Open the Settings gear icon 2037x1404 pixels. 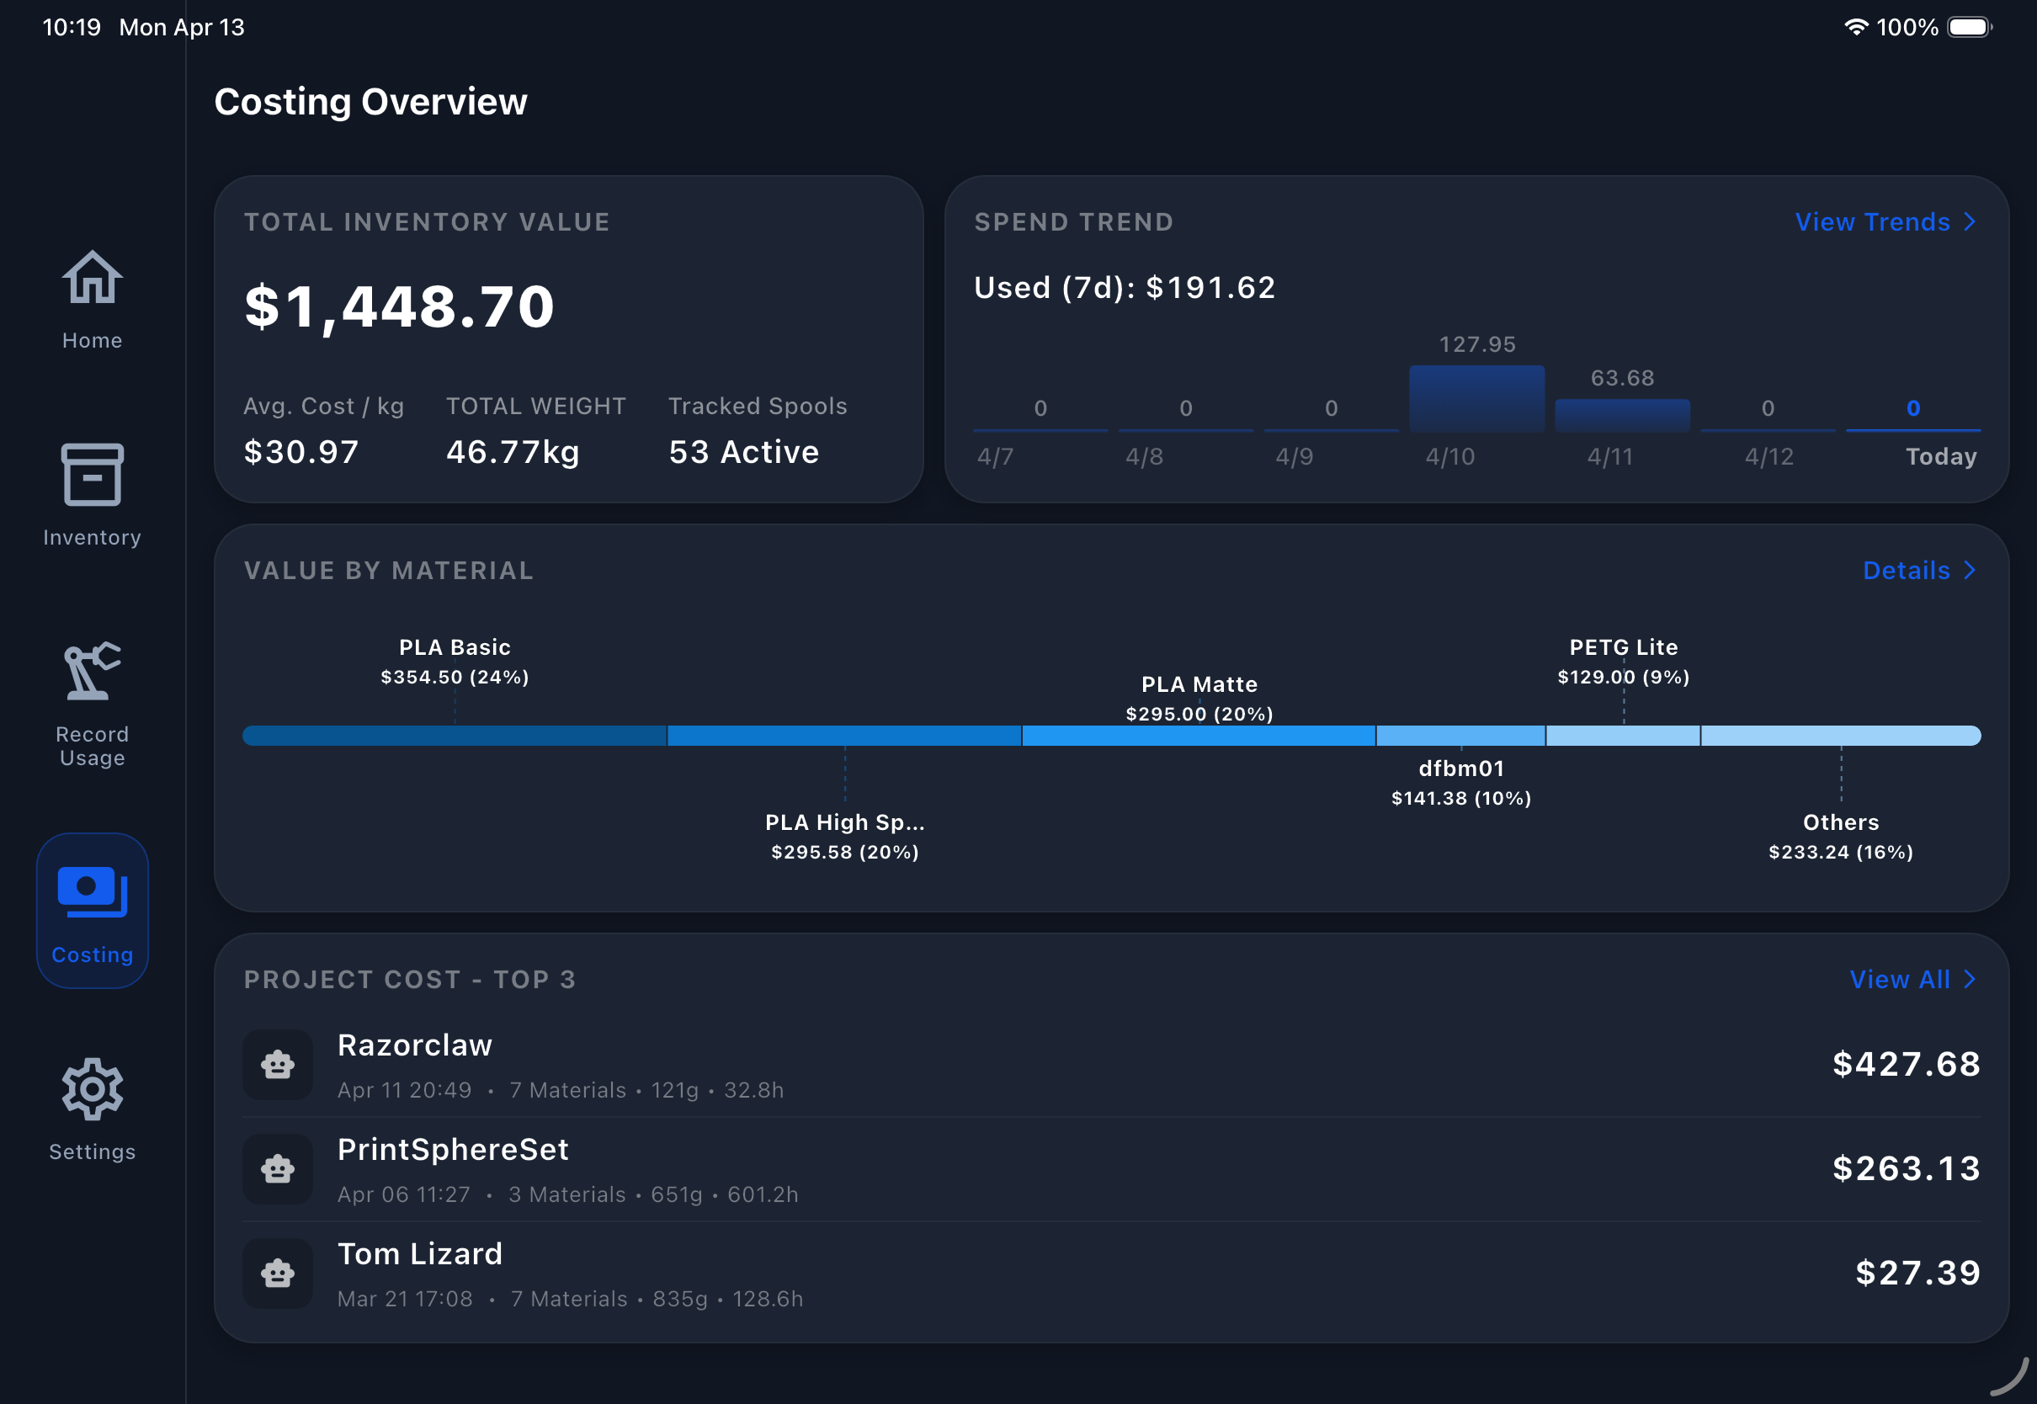click(x=92, y=1089)
